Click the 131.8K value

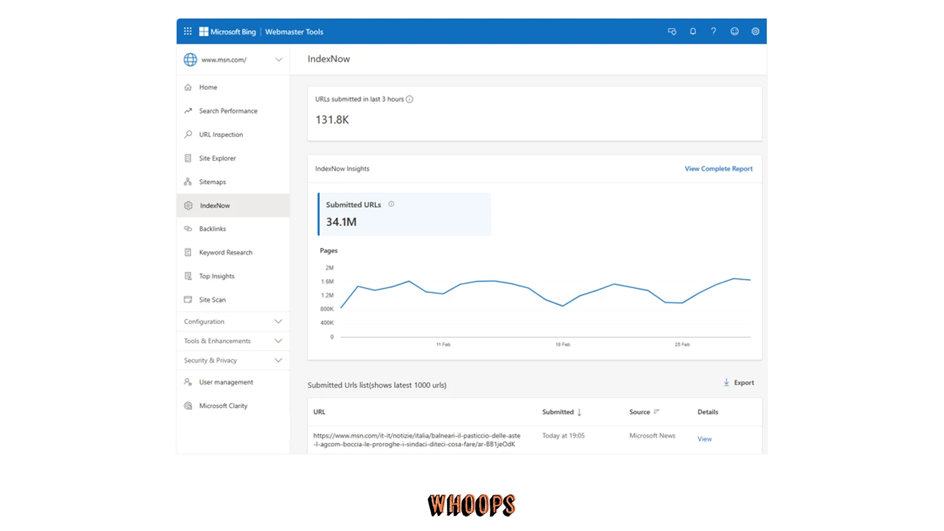point(332,120)
